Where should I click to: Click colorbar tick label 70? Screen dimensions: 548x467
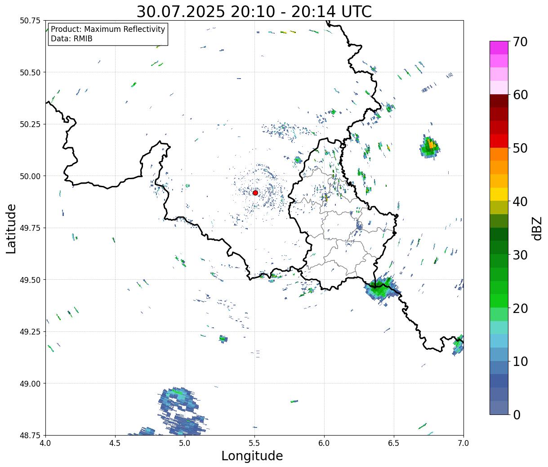[x=520, y=42]
